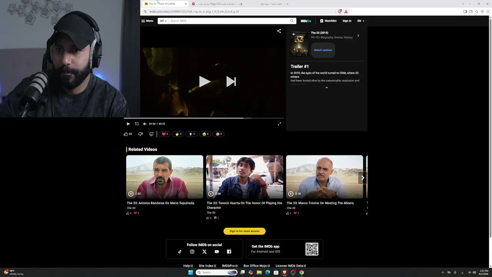The height and width of the screenshot is (277, 492).
Task: Play the Tenoch Huerta related video thumbnail
Action: point(244,177)
